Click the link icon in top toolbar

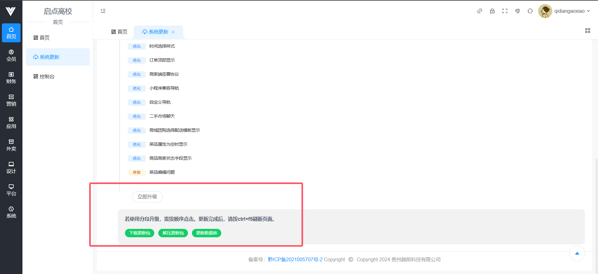click(480, 11)
